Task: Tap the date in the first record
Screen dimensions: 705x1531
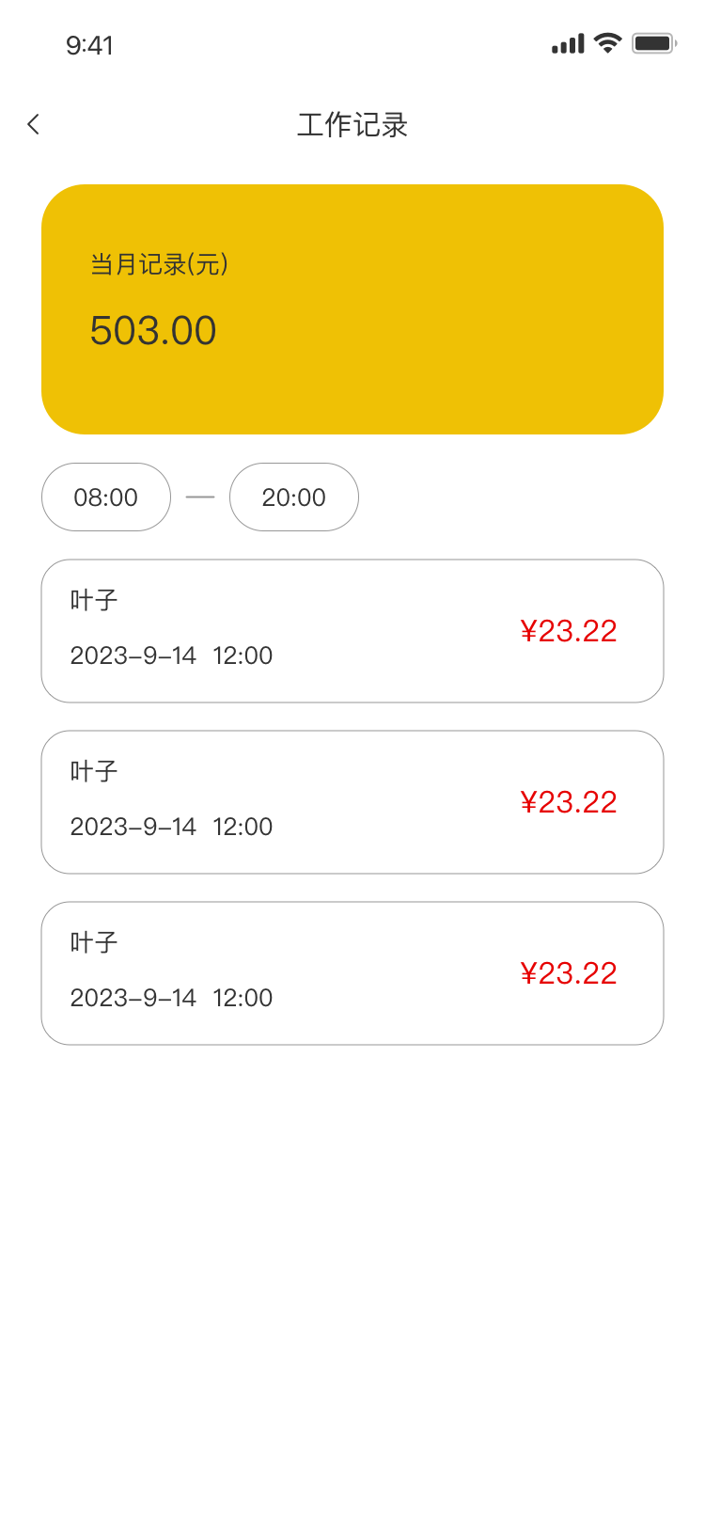Action: (x=171, y=655)
